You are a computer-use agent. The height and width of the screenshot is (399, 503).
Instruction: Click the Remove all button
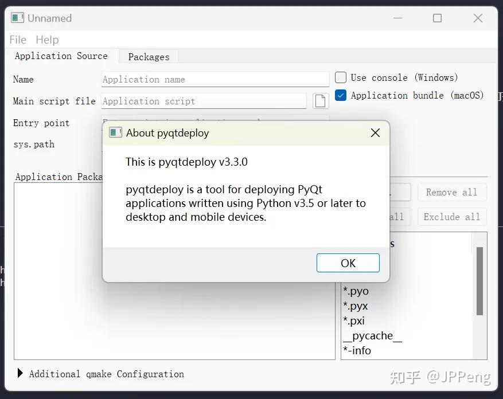(452, 192)
